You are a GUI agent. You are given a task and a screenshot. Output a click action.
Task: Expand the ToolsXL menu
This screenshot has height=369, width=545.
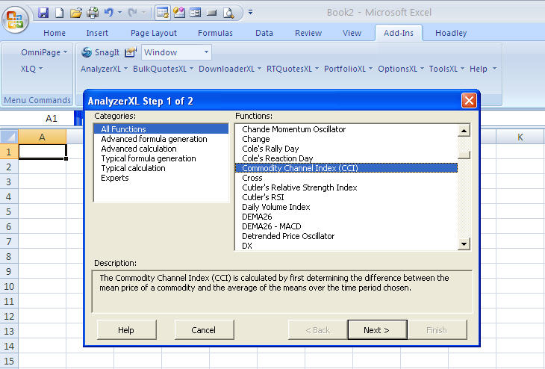(x=446, y=69)
